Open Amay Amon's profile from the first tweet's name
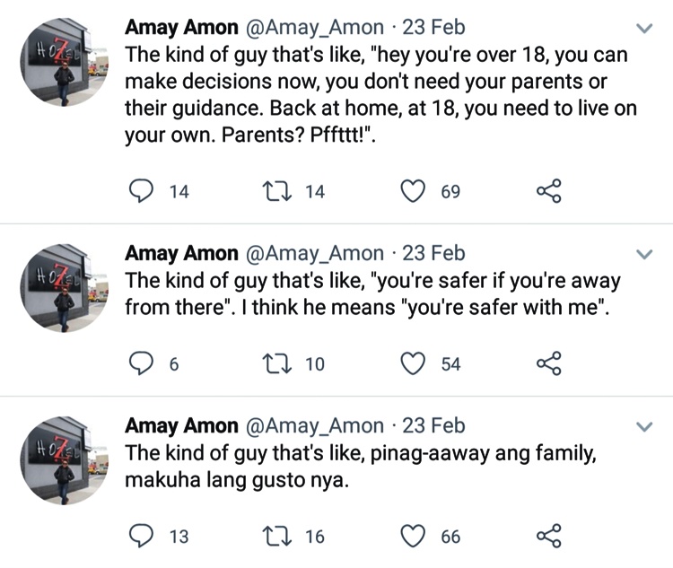 (181, 27)
